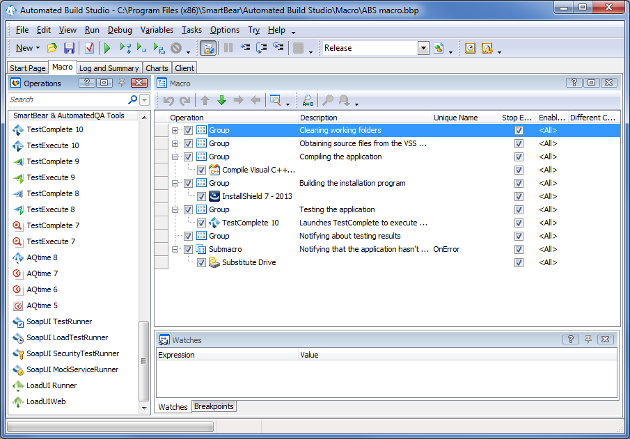
Task: Toggle Stop Execution for Testing the application
Action: (519, 209)
